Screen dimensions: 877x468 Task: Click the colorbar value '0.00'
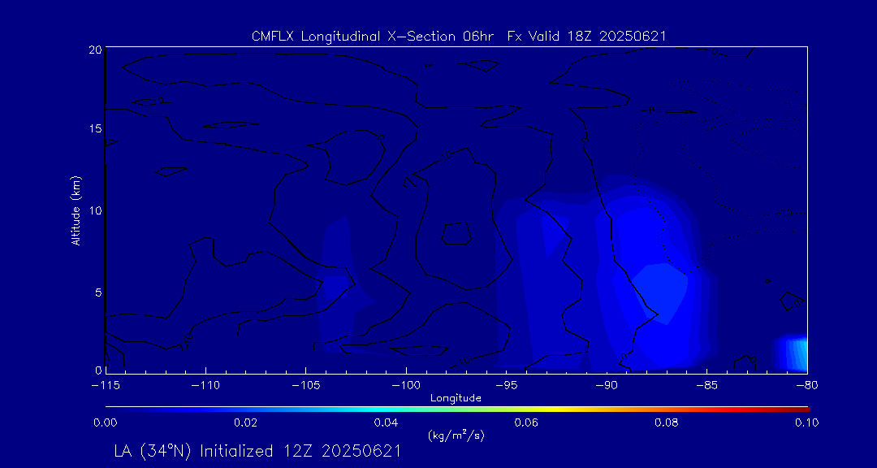[x=106, y=422]
